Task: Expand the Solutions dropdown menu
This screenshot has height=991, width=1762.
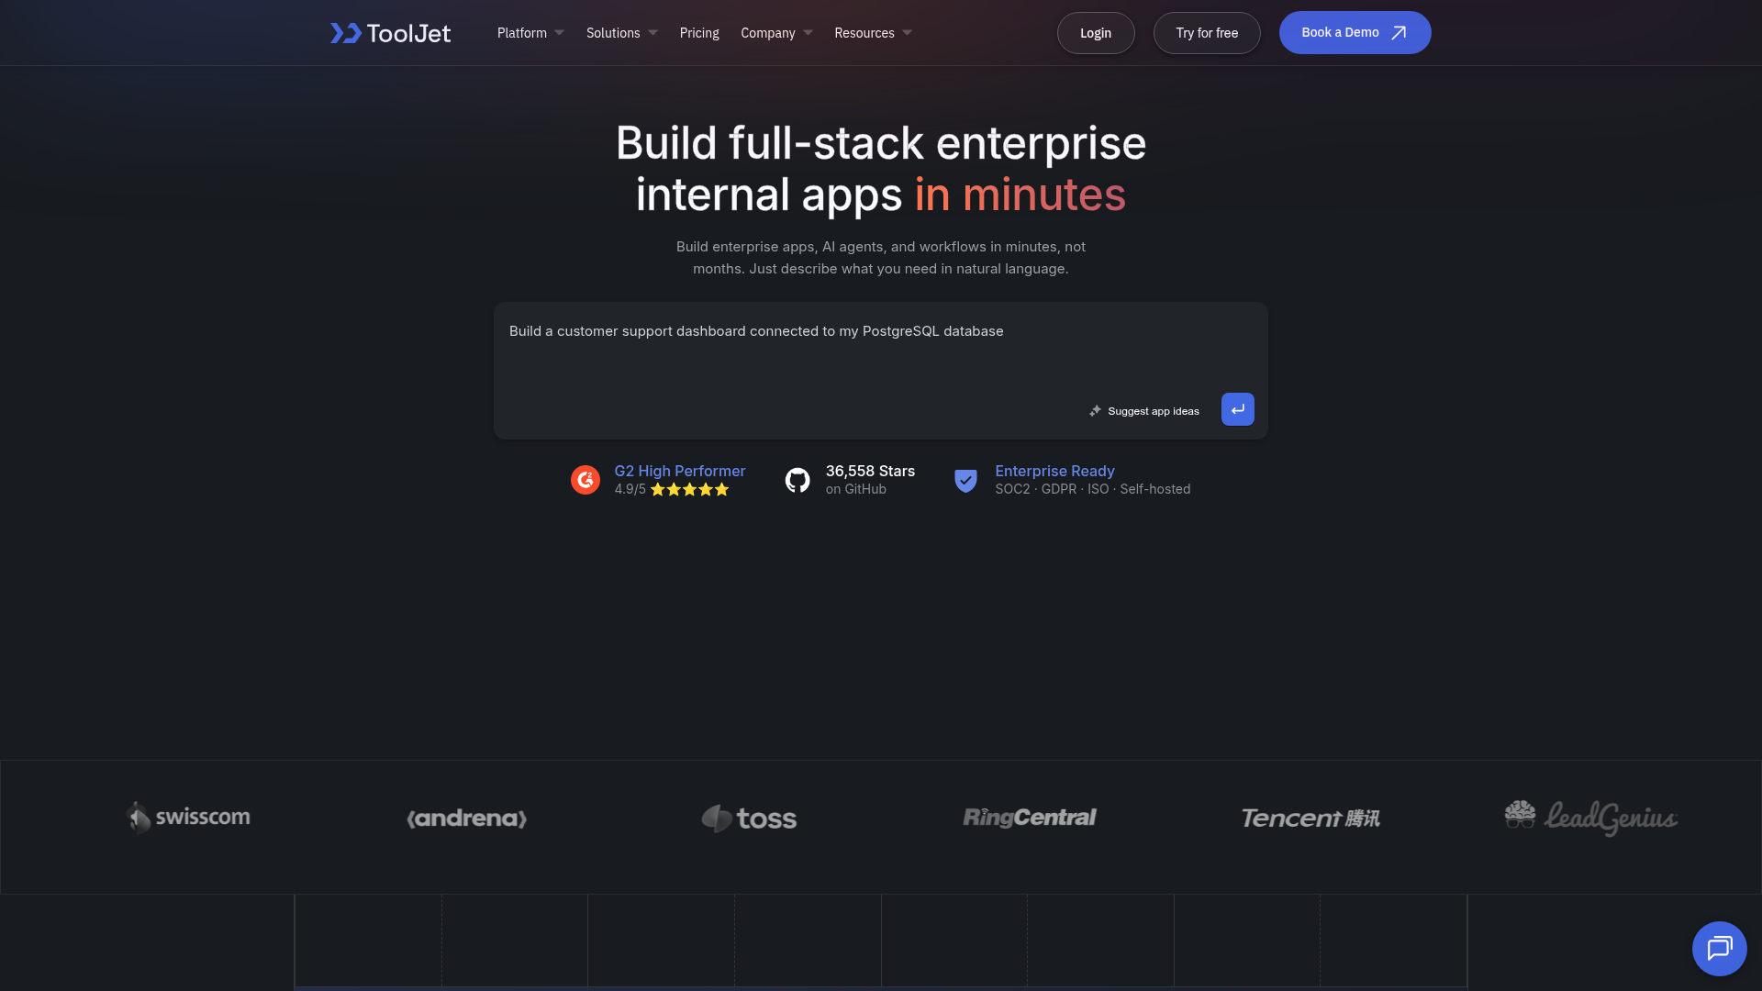Action: click(621, 33)
